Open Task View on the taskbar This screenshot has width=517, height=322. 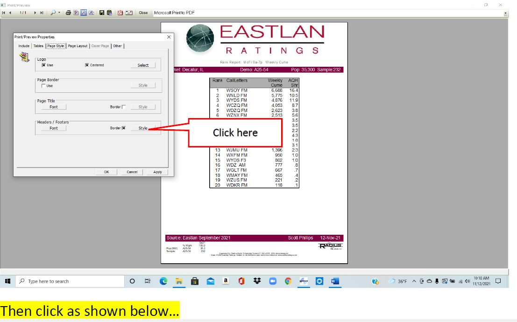148,281
